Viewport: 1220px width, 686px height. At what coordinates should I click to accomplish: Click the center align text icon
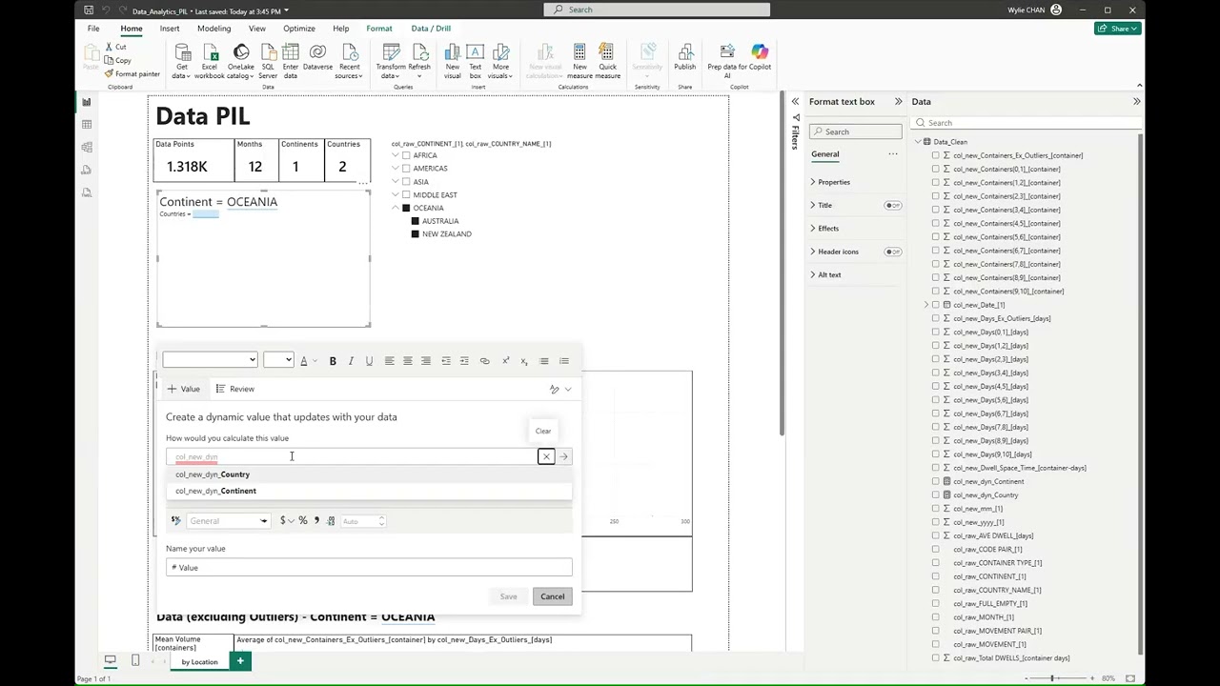(407, 361)
